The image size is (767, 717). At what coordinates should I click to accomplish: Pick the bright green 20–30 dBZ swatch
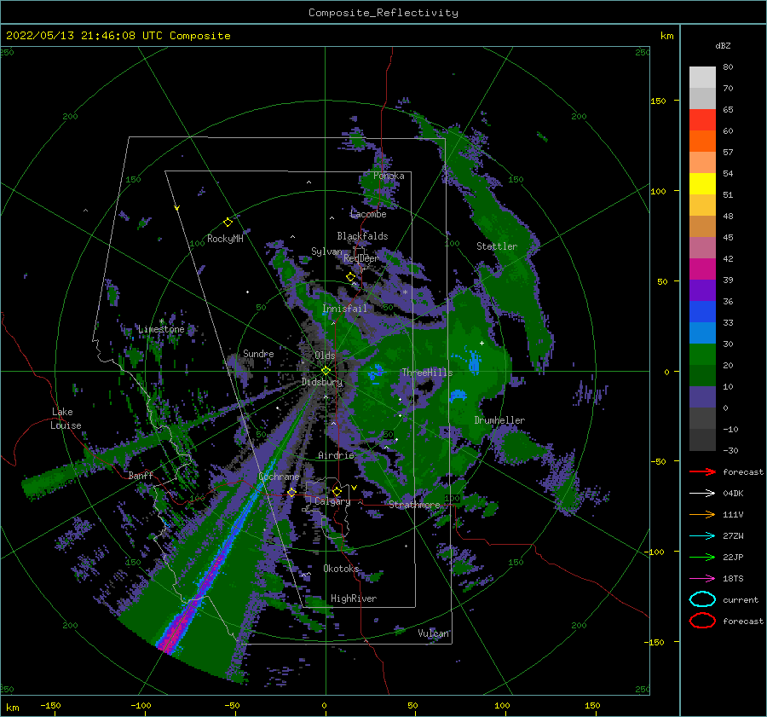click(x=702, y=355)
